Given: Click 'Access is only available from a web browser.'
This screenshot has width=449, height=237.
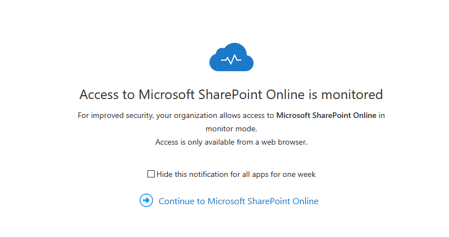Looking at the screenshot, I should coord(231,142).
